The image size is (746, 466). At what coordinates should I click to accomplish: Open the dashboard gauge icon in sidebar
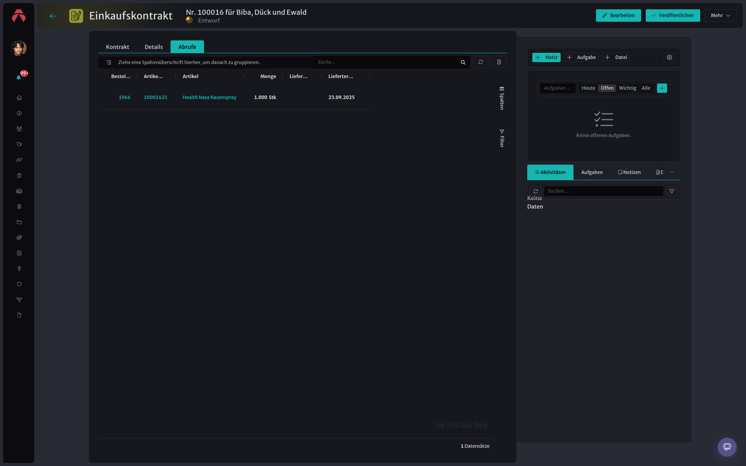point(19,113)
